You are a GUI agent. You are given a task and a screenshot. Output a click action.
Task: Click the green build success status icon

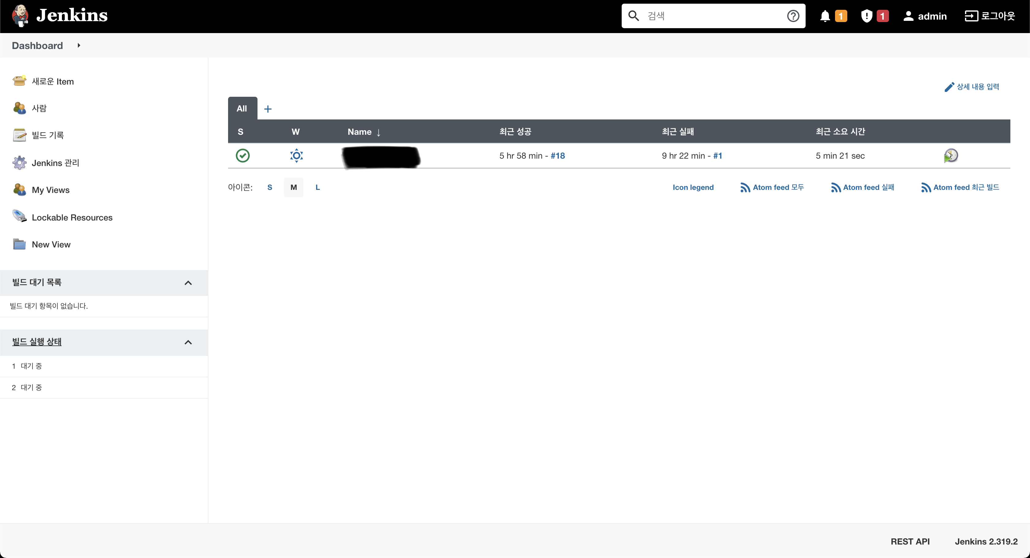click(242, 155)
